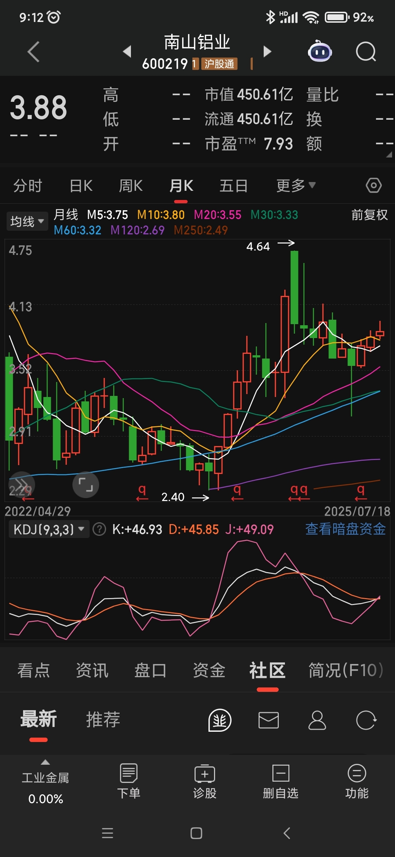
Task: Select the 最新 latest posts tab
Action: (x=38, y=719)
